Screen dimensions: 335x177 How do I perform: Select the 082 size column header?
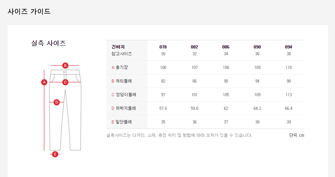[x=194, y=47]
